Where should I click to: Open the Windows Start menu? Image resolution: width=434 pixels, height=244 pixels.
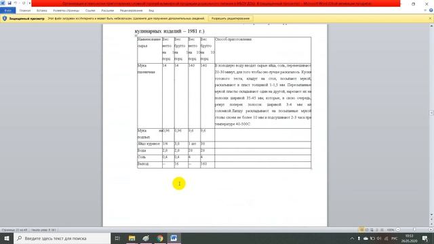pos(7,238)
